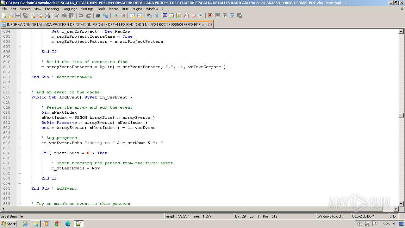Open the Encoding menu
This screenshot has height=228, width=405.
pos(52,9)
